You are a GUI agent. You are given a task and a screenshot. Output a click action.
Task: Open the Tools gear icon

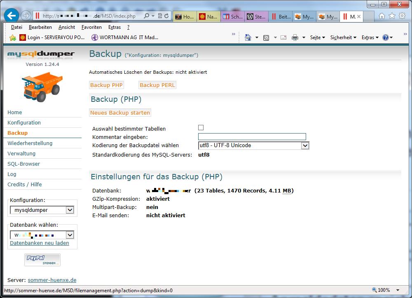(402, 15)
